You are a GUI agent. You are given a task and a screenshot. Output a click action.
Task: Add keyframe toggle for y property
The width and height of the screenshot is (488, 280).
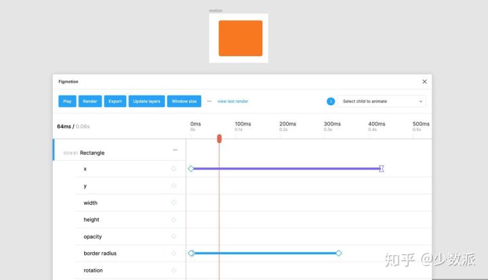(174, 186)
